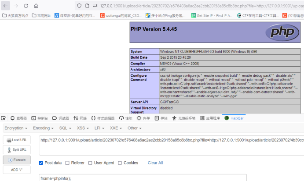Screen dimensions: 304x181
Task: Switch to the 调试器 debugger tab
Action: tap(61, 118)
